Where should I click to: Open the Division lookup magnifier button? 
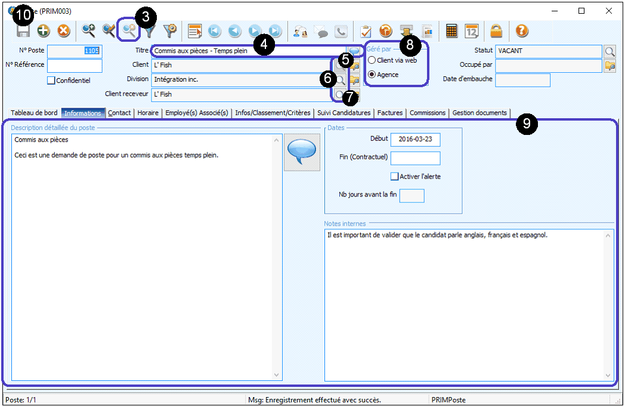pos(339,79)
